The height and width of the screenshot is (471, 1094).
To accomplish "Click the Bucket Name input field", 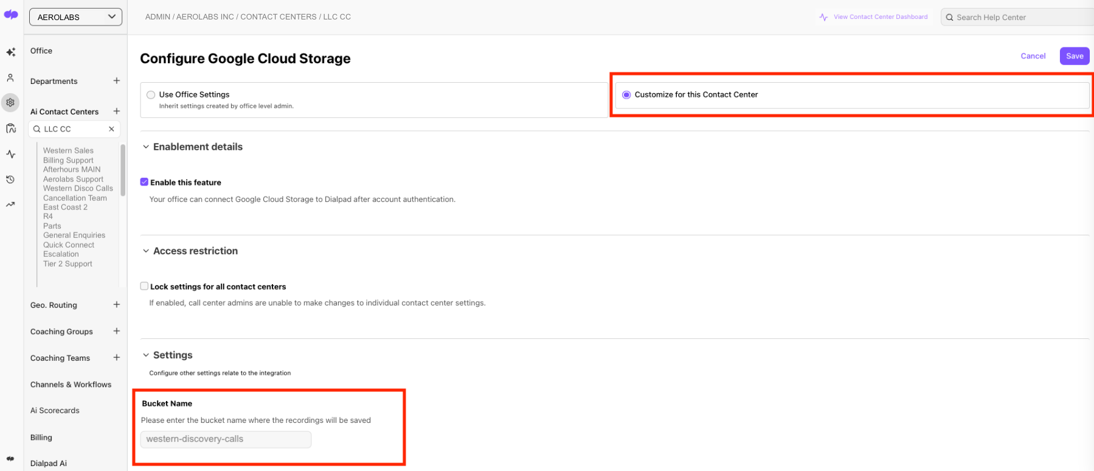I will [x=226, y=439].
